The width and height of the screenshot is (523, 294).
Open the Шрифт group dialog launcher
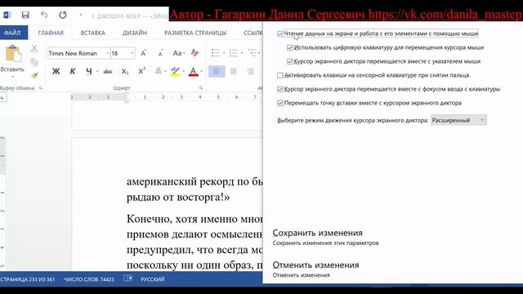click(x=201, y=88)
